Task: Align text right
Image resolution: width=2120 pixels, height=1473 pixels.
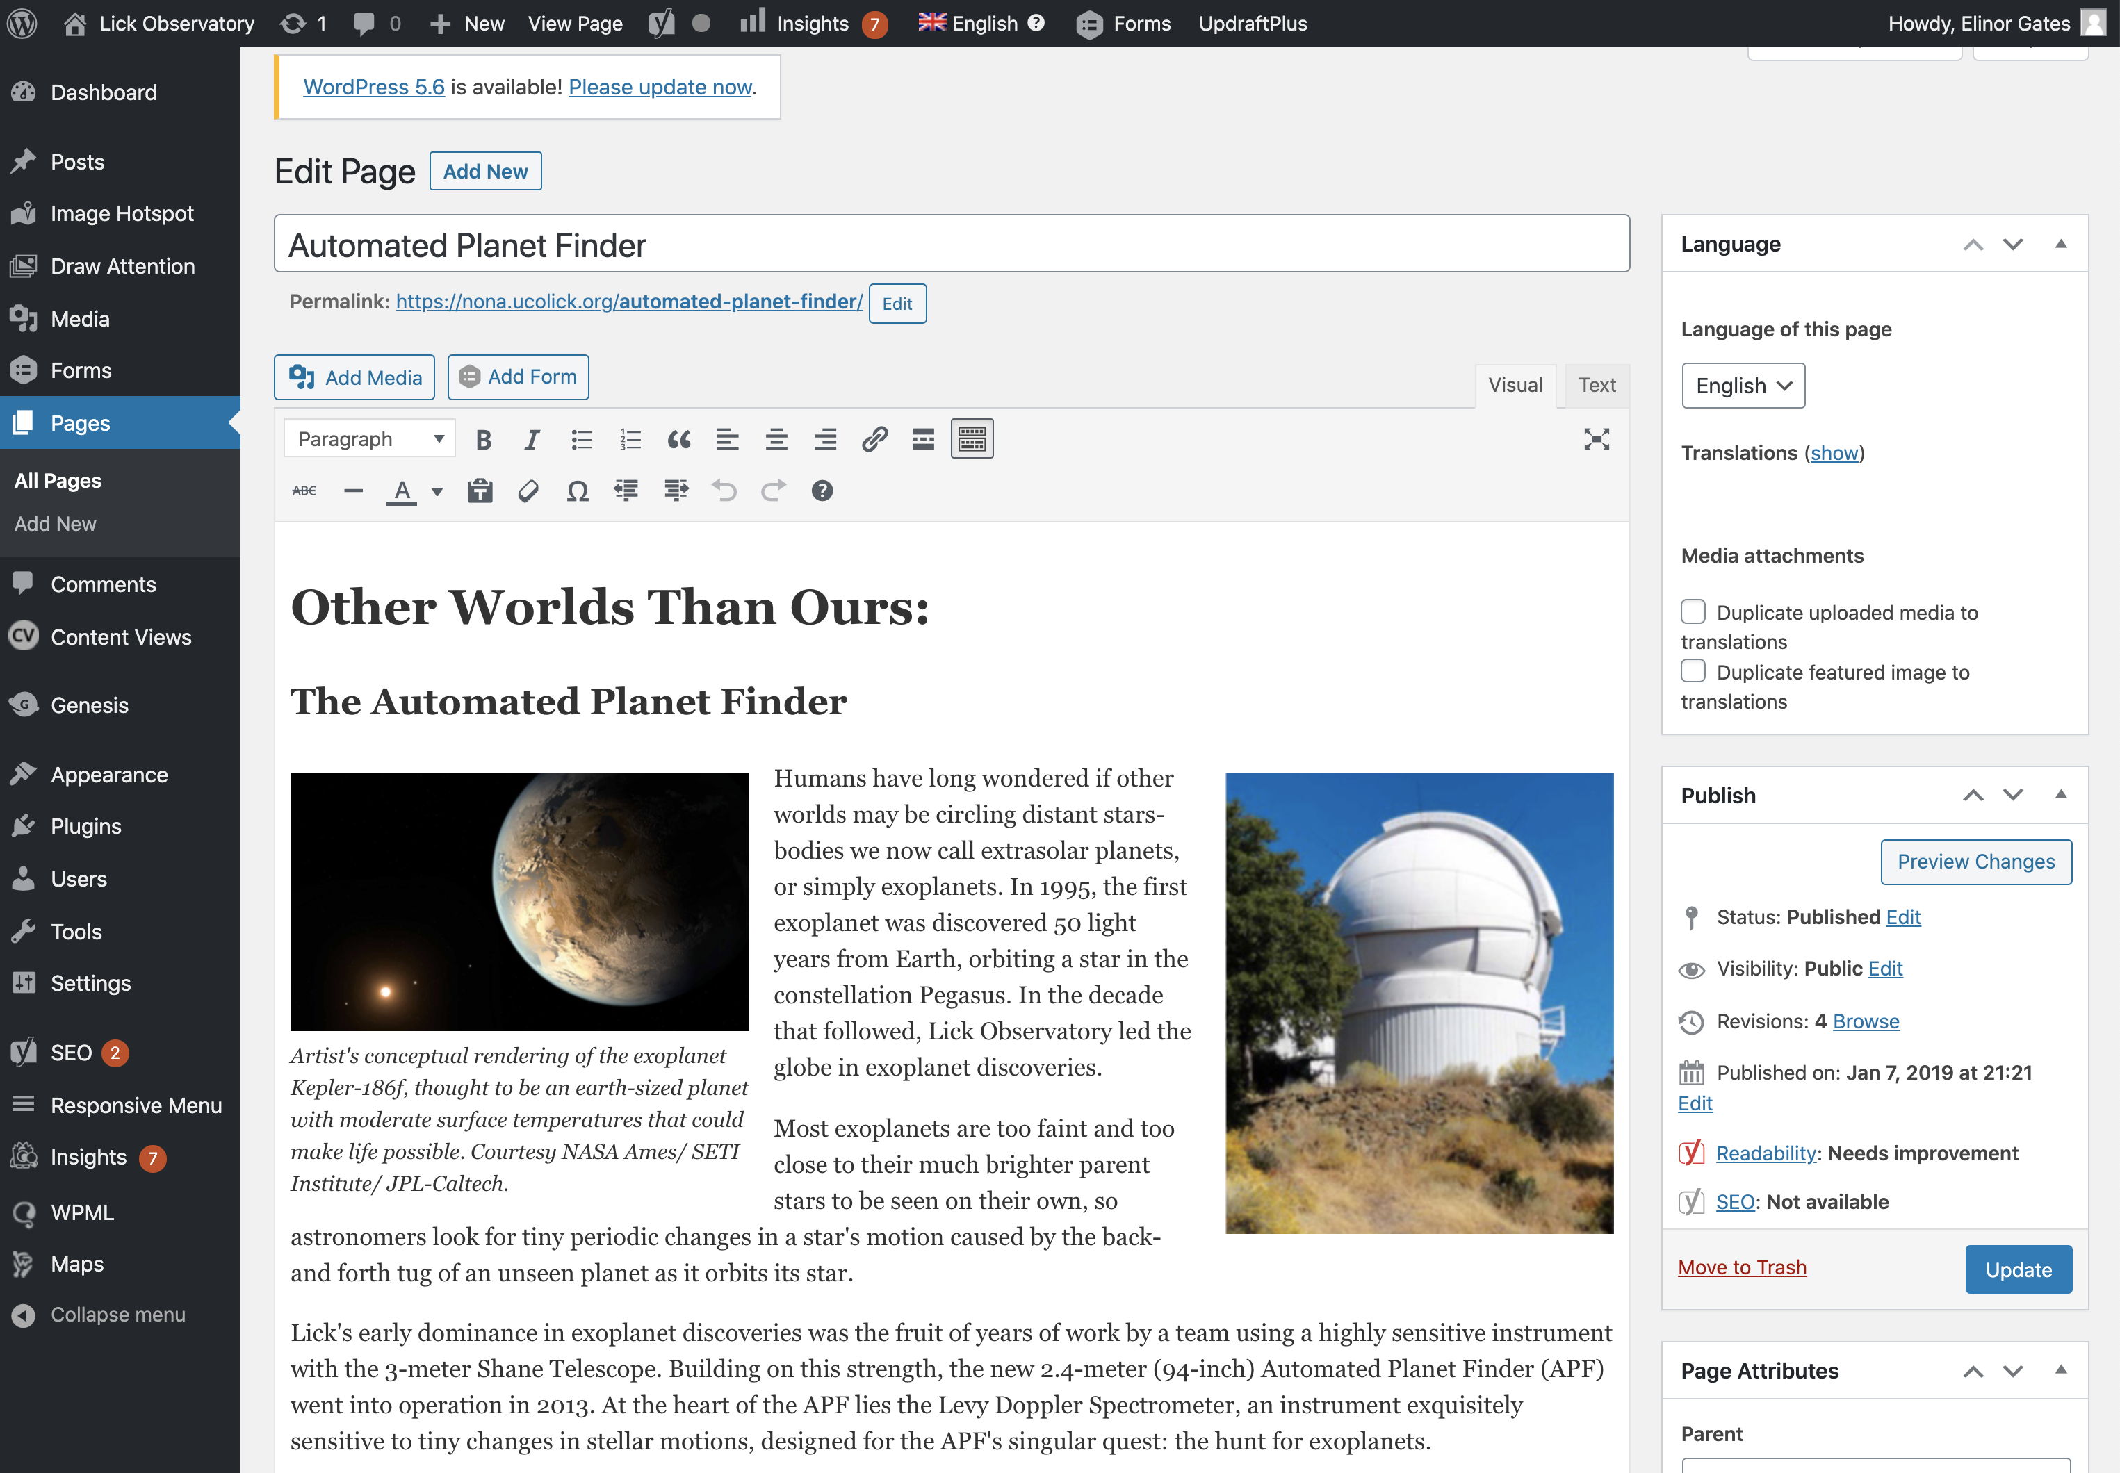Action: (x=826, y=439)
